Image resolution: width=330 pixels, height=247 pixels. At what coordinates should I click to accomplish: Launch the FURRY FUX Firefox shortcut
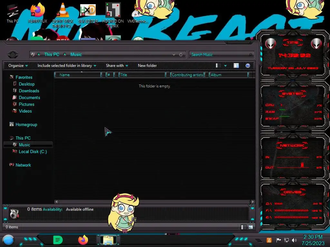tap(37, 13)
